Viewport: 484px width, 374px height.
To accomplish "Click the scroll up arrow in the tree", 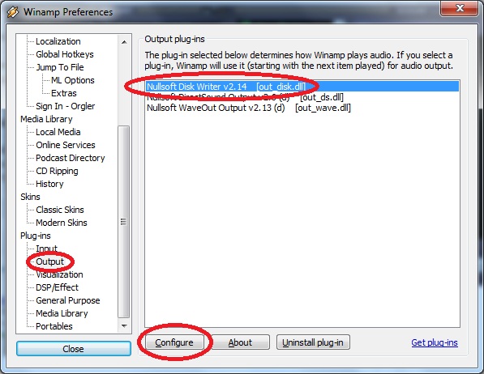I will click(124, 42).
